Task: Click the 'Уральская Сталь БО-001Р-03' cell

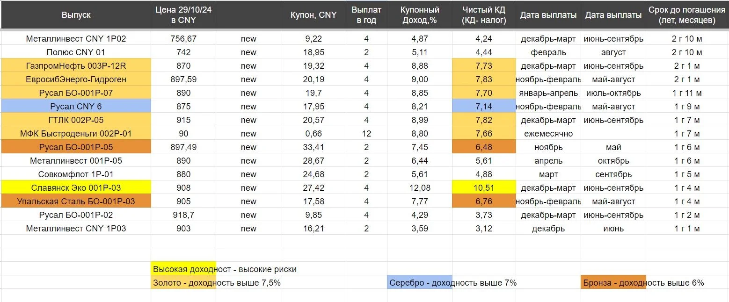Action: [x=76, y=201]
